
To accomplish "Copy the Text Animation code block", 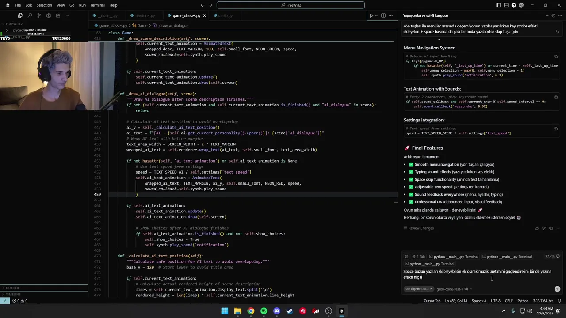I will click(556, 97).
